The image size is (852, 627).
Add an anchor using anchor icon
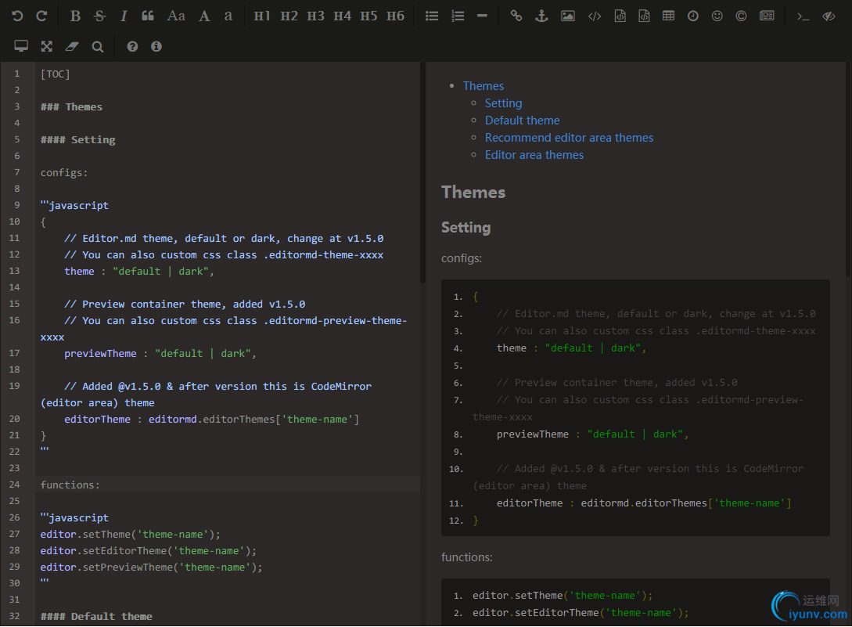point(541,16)
